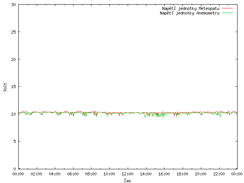Screen dimensions: 244x183
Task: Click the 14:00 time label
Action: coord(146,174)
